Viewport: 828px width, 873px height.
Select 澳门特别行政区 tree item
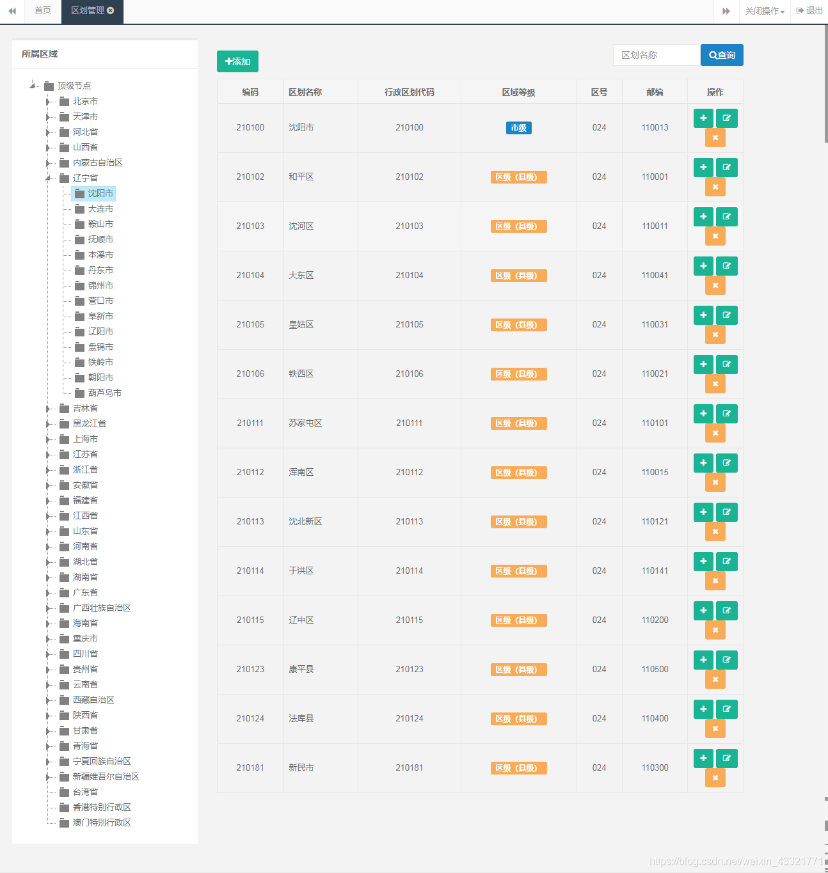(102, 823)
